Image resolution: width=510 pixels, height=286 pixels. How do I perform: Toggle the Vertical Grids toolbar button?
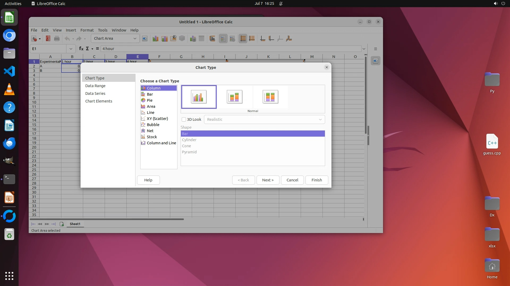tap(252, 39)
